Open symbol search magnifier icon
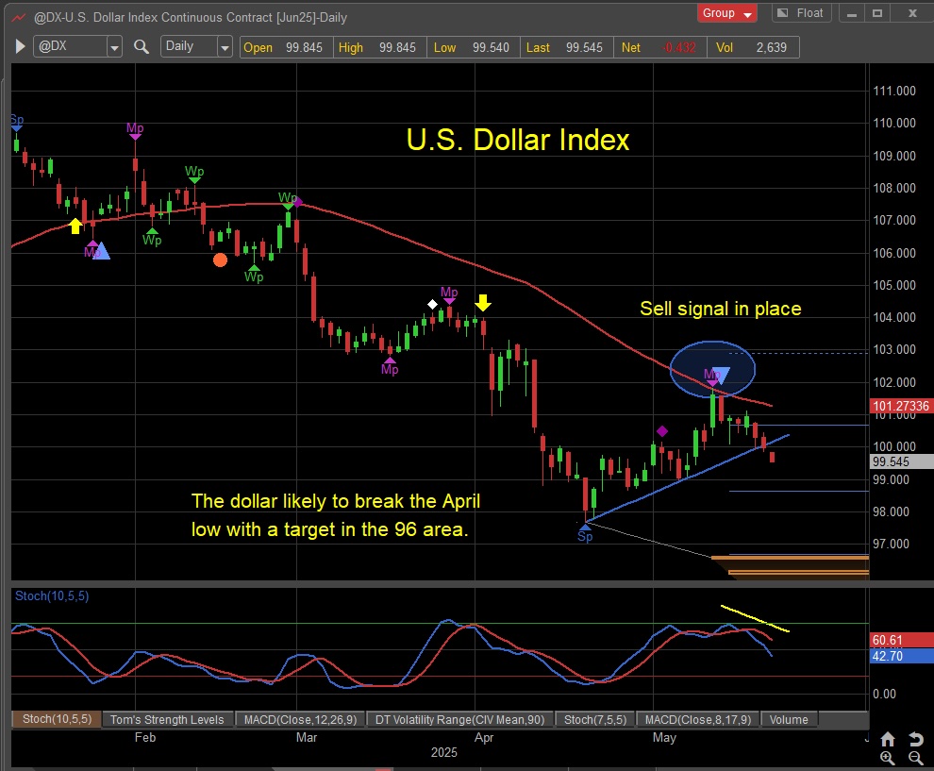This screenshot has width=934, height=771. tap(142, 46)
